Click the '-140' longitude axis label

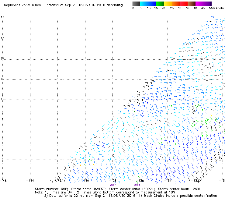point(85,181)
